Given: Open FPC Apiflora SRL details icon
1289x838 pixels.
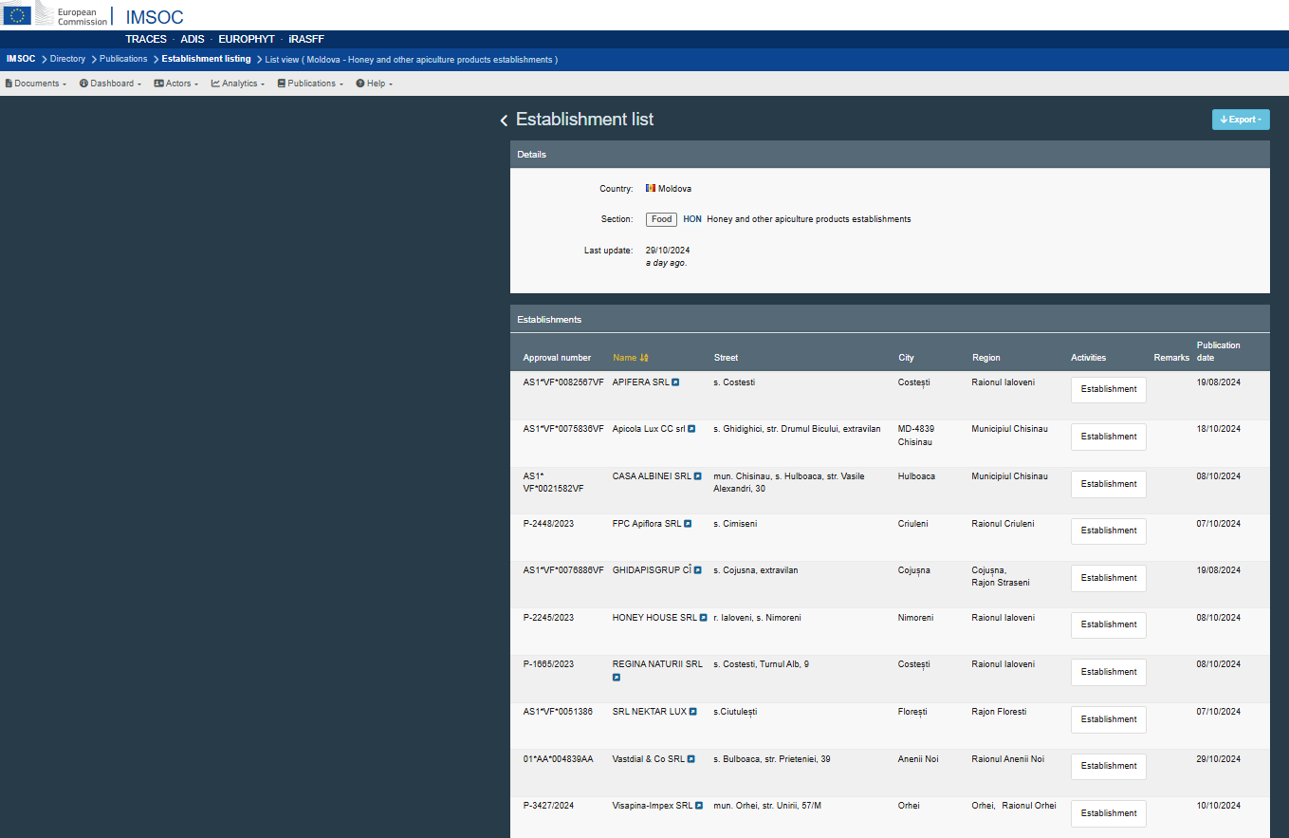Looking at the screenshot, I should coord(688,524).
